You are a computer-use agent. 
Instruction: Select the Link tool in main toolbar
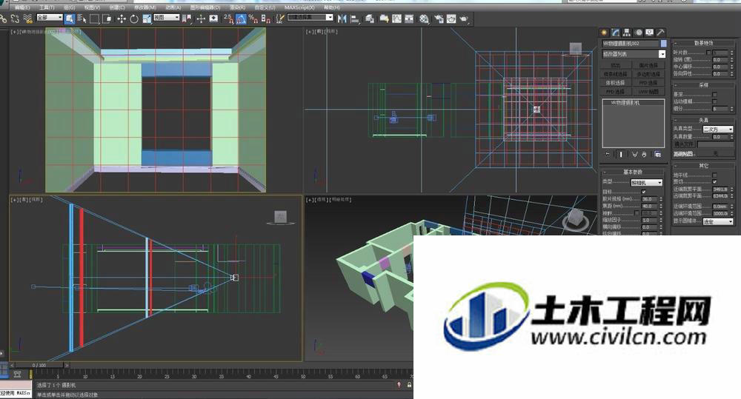4,19
